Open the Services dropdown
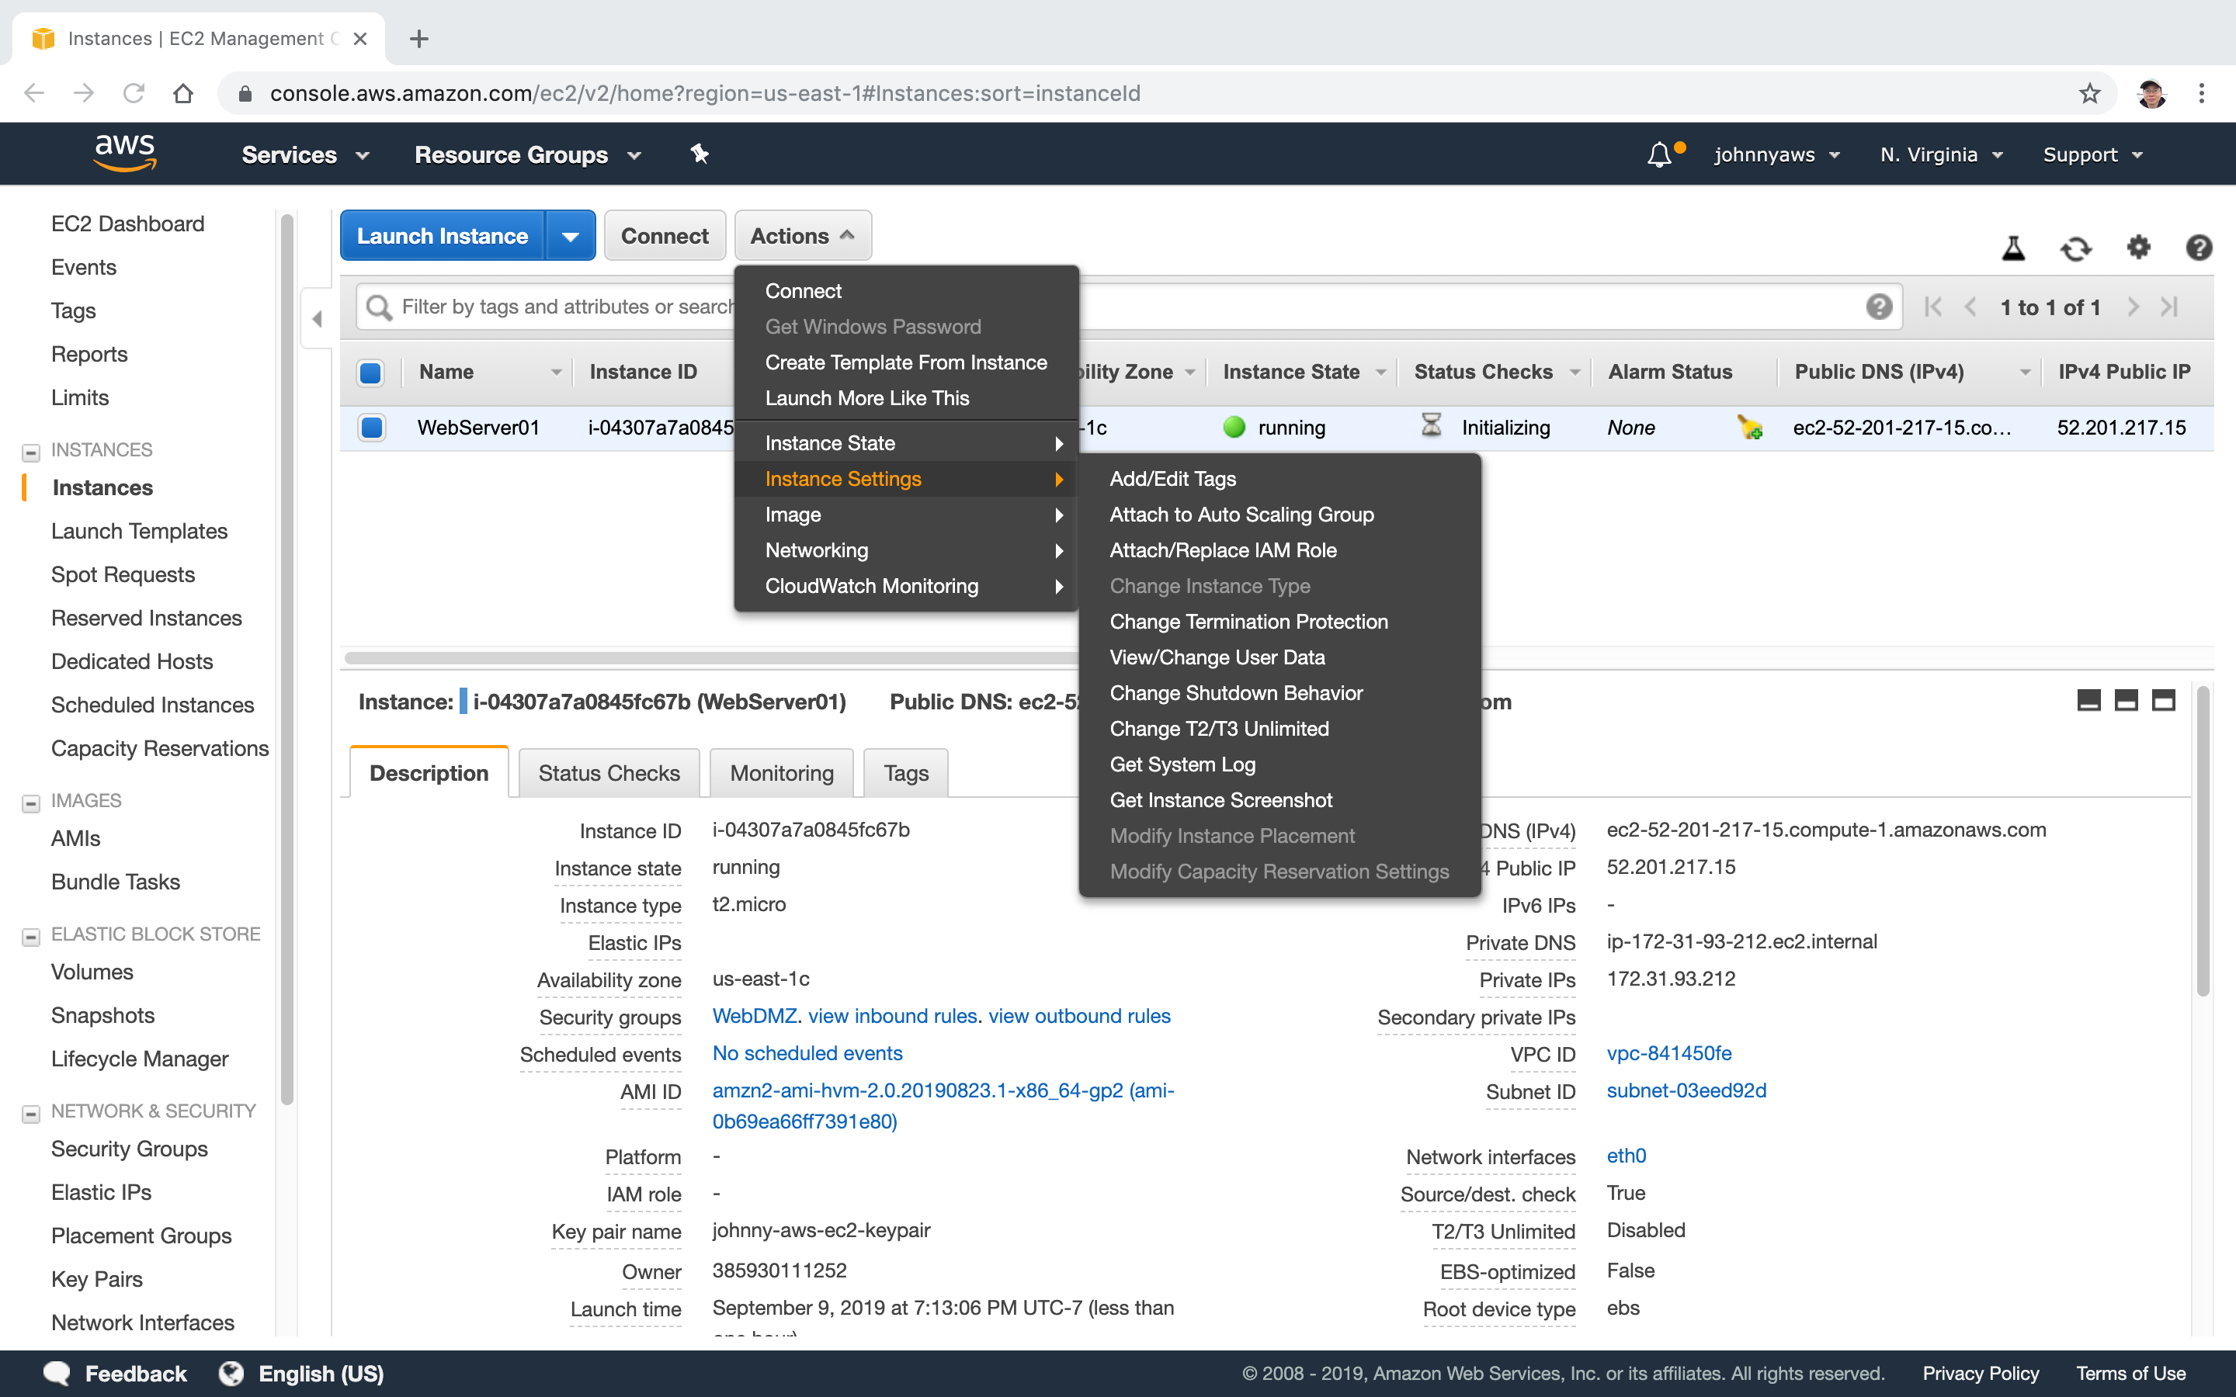Screen dimensions: 2236x1397 [306, 154]
